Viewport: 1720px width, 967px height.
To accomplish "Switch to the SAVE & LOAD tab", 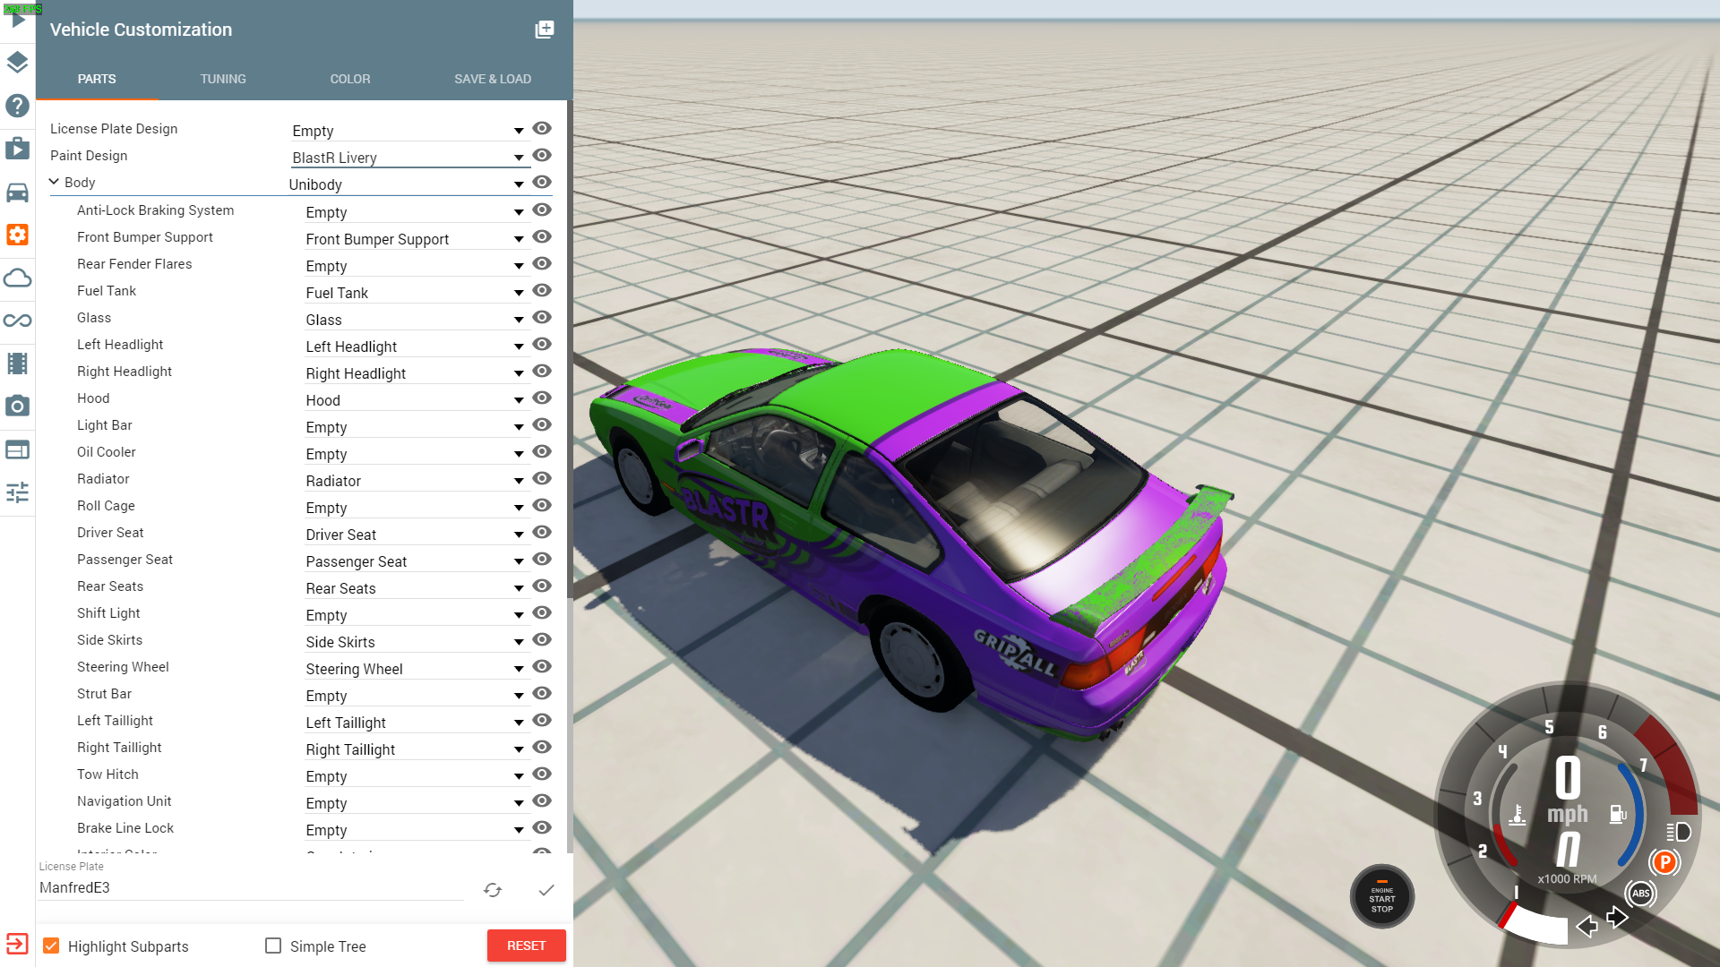I will 493,79.
